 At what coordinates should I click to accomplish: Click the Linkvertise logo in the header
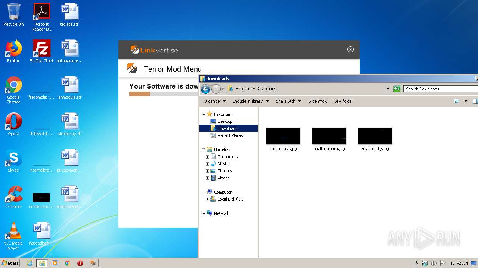(154, 50)
